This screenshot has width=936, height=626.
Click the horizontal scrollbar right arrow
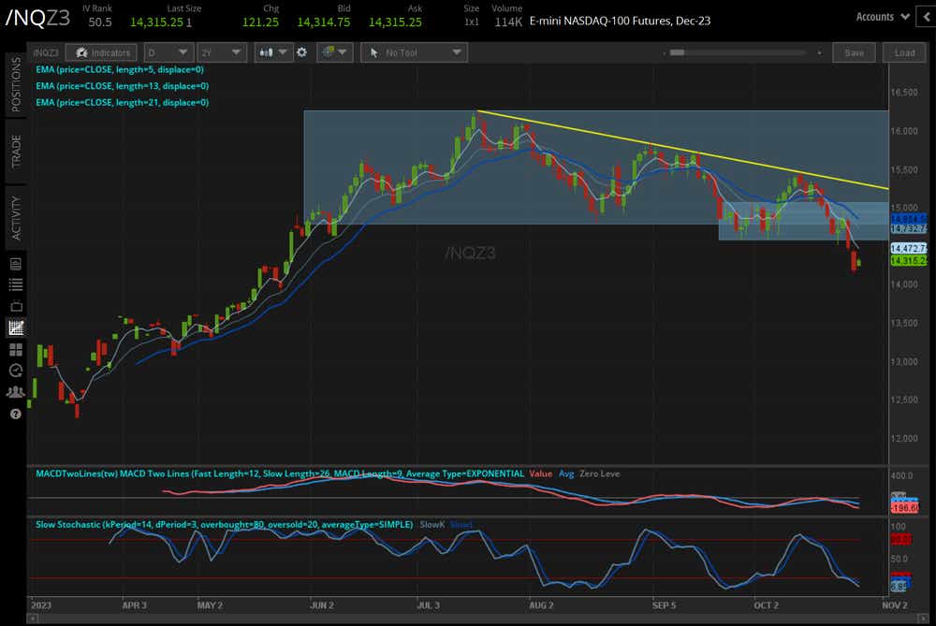click(x=924, y=619)
